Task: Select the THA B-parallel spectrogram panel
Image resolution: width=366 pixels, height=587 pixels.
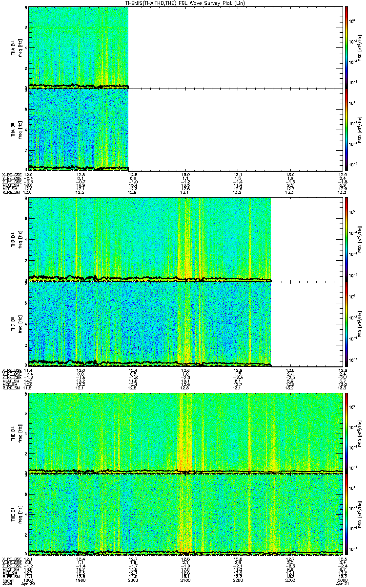Action: 185,129
